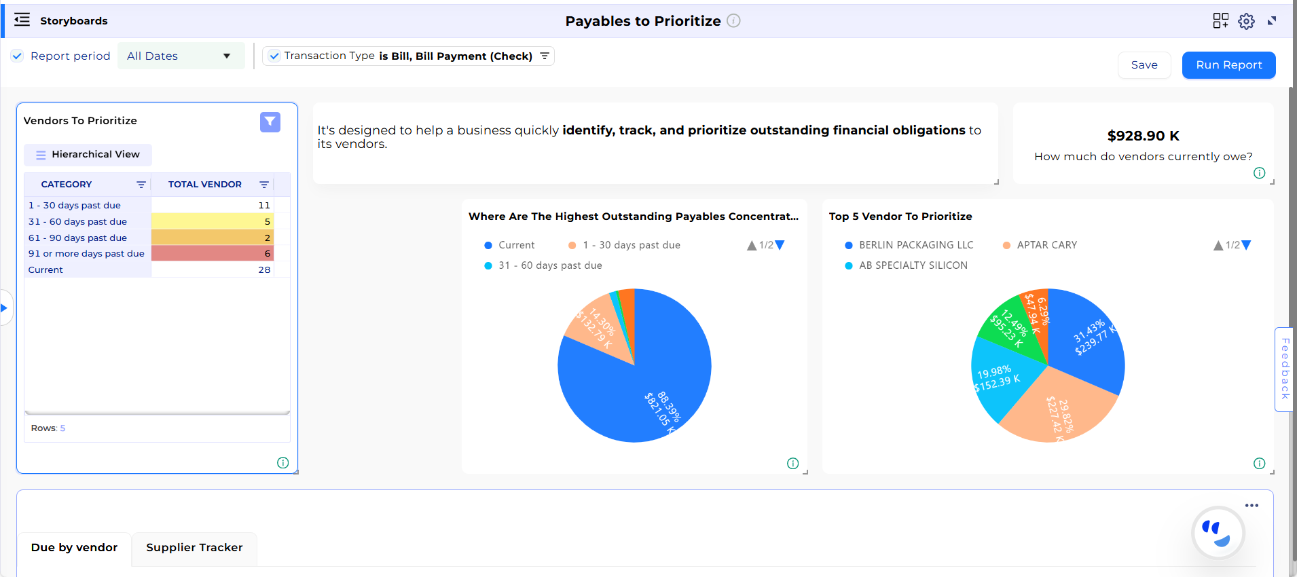Click the Run Report button
Viewport: 1297px width, 577px height.
1228,65
